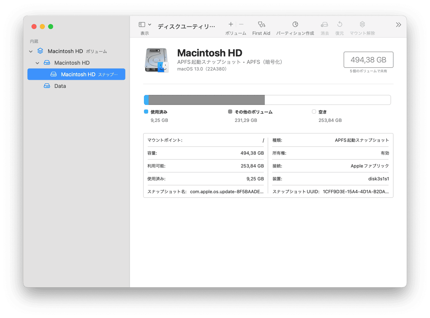Click the minus volume removal icon
430x318 pixels.
pyautogui.click(x=241, y=24)
